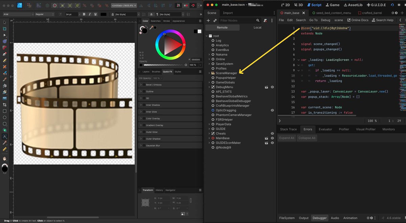
Task: Expand the Color Overlay effect section
Action: click(141, 119)
